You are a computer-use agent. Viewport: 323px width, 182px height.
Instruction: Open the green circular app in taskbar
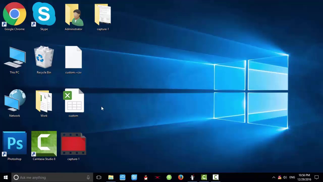(x=169, y=177)
